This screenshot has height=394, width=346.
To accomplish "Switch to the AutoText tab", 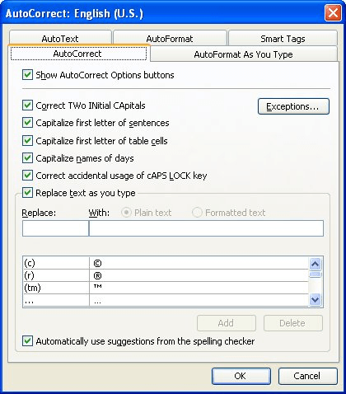I will (x=60, y=39).
